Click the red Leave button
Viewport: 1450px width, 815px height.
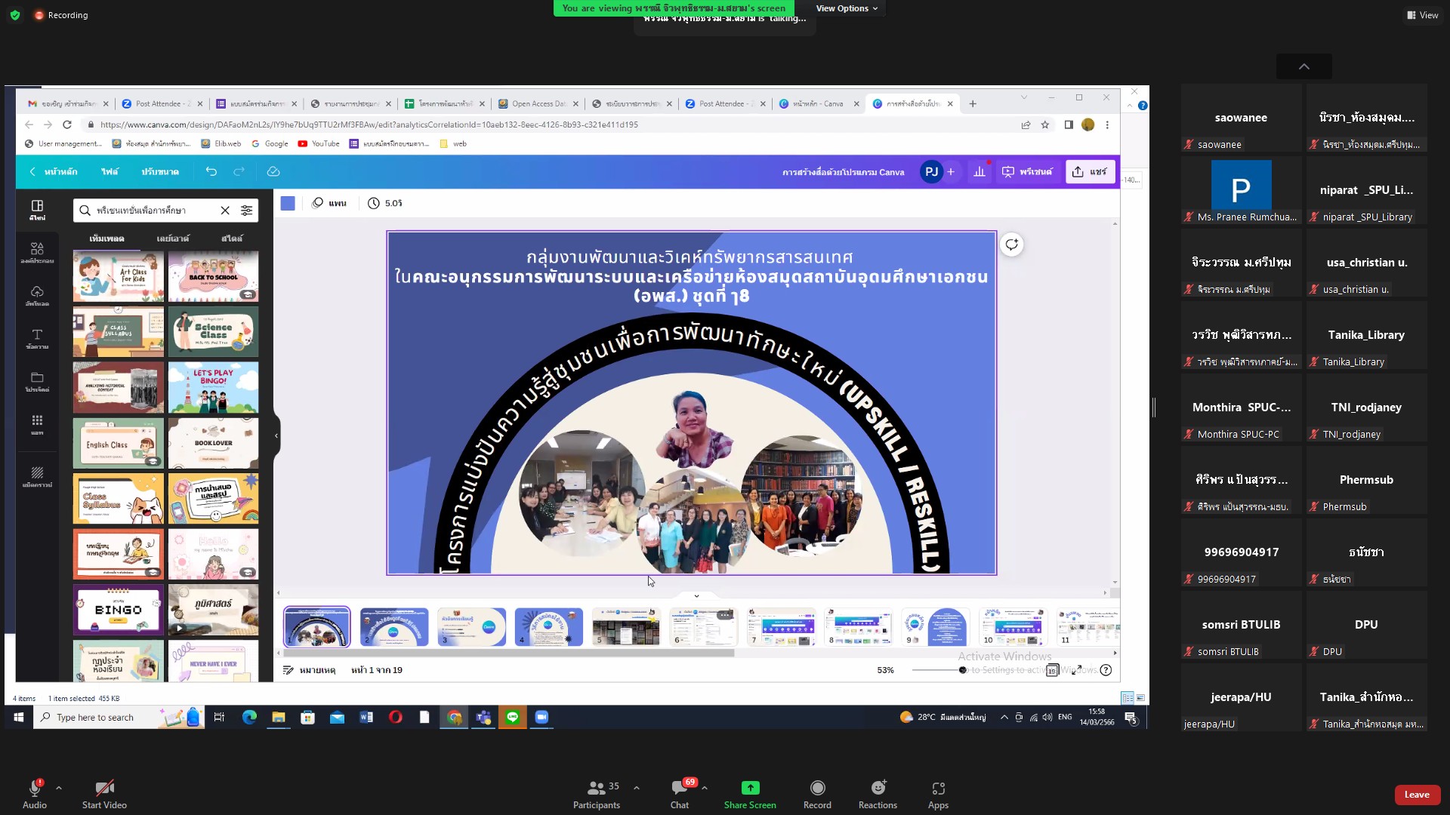point(1416,795)
